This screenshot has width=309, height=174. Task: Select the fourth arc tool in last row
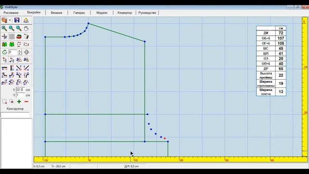click(x=26, y=82)
